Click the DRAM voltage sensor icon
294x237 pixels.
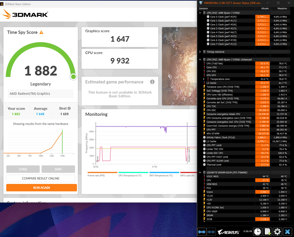pyautogui.click(x=205, y=215)
